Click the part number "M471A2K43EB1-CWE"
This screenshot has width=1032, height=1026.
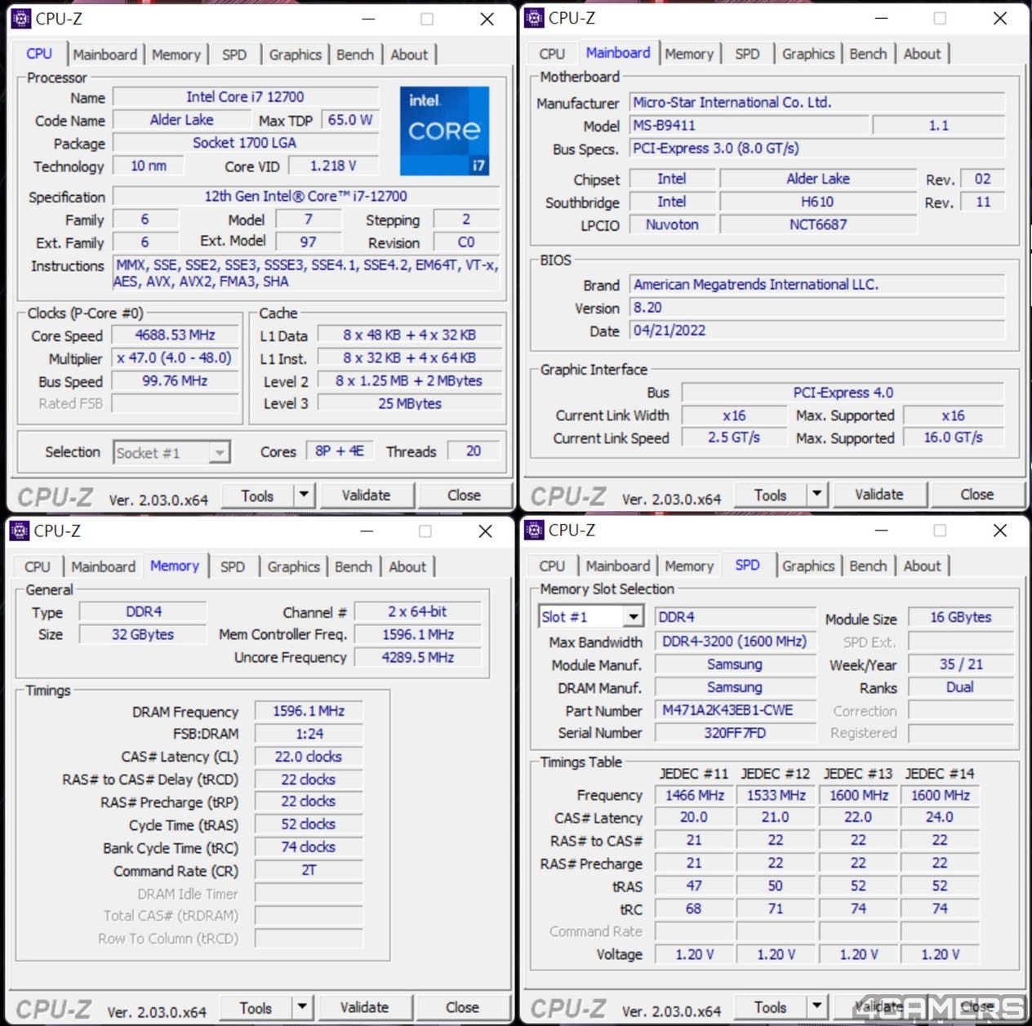click(735, 710)
